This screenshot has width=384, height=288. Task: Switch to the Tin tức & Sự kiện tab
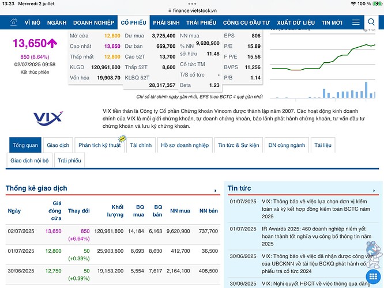pyautogui.click(x=239, y=145)
